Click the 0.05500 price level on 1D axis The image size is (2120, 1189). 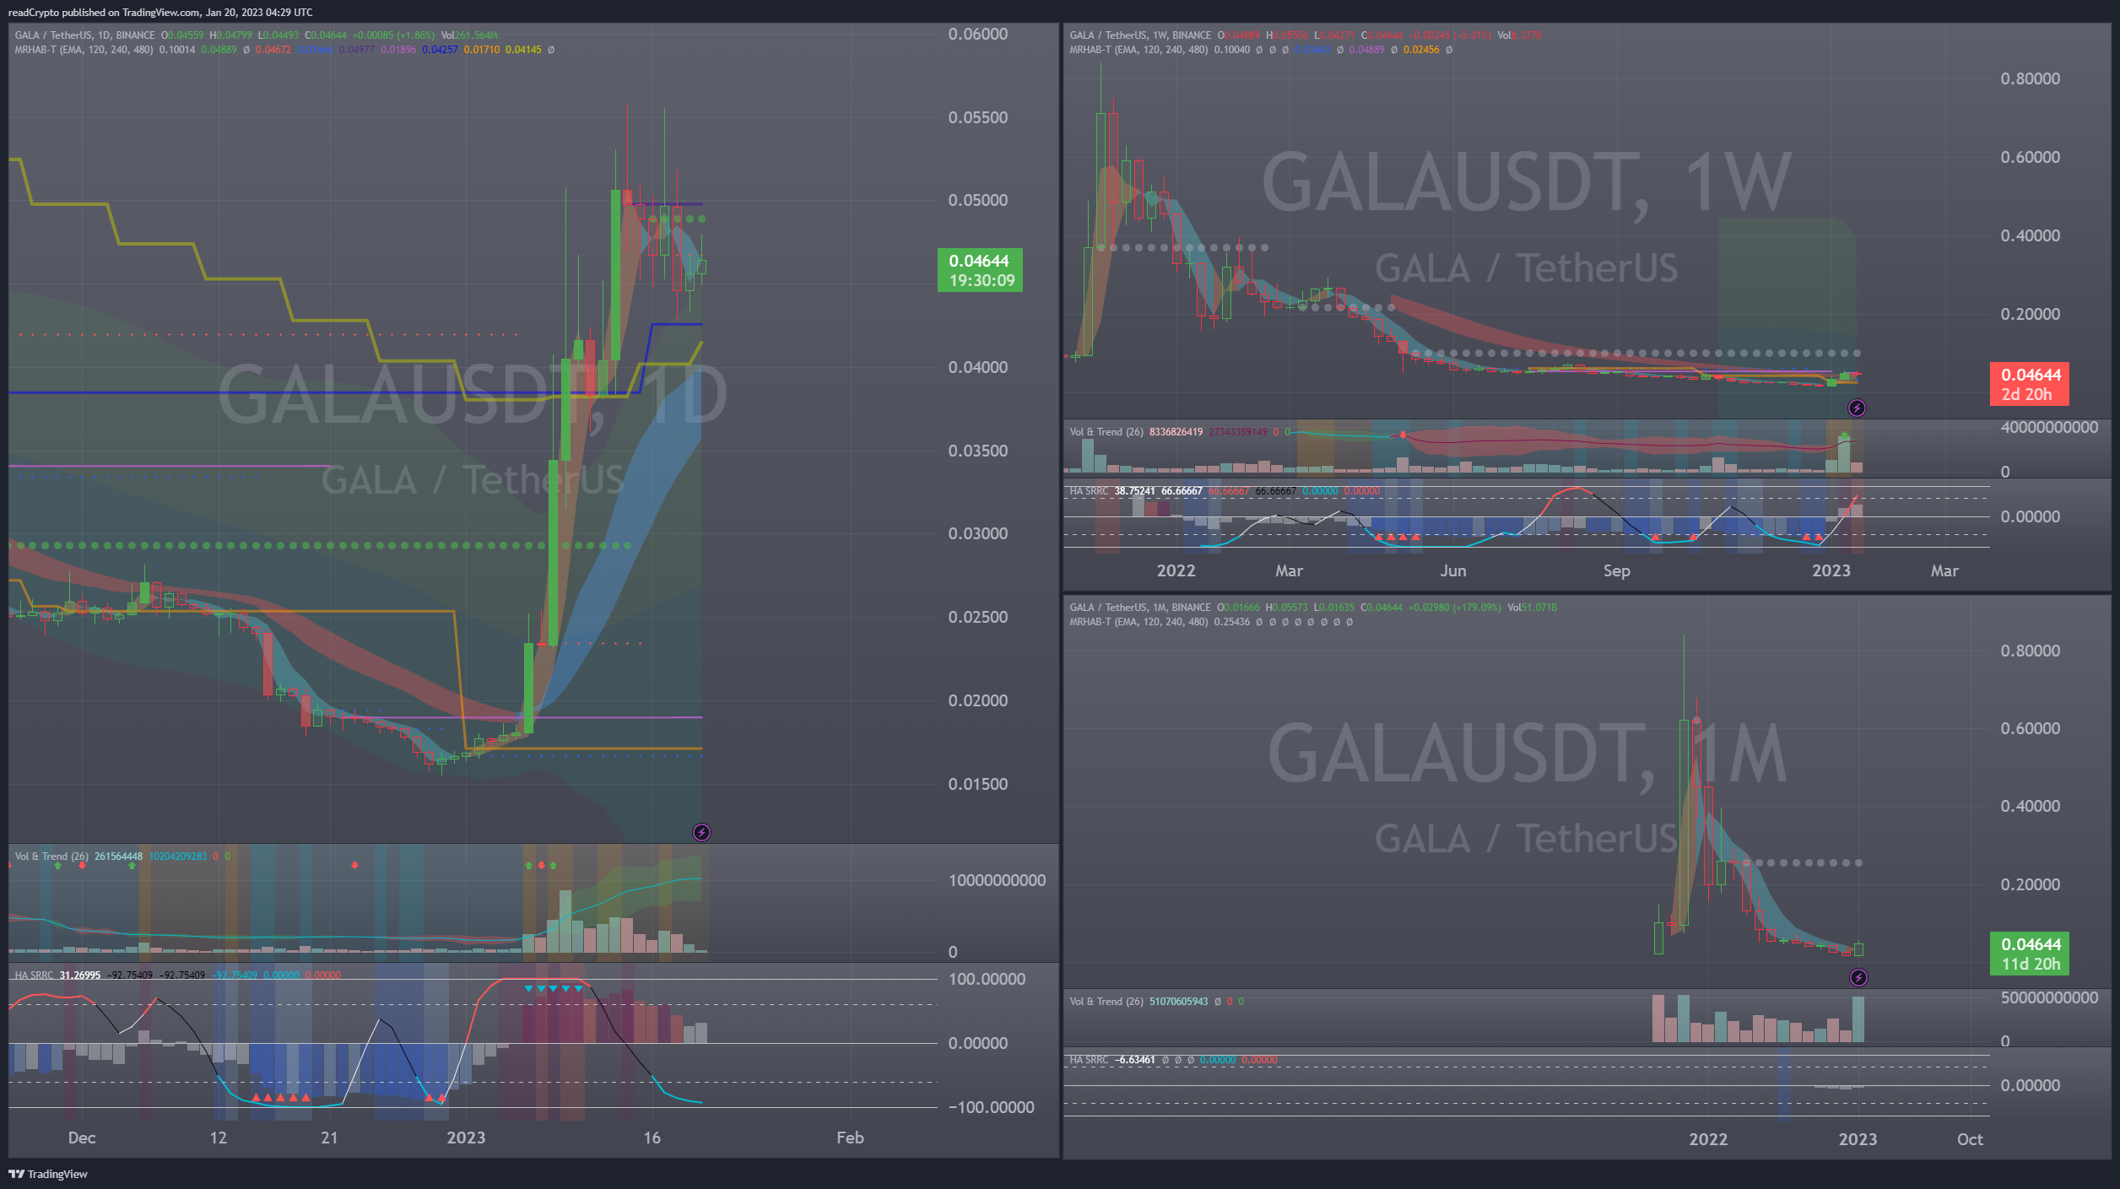click(x=977, y=117)
